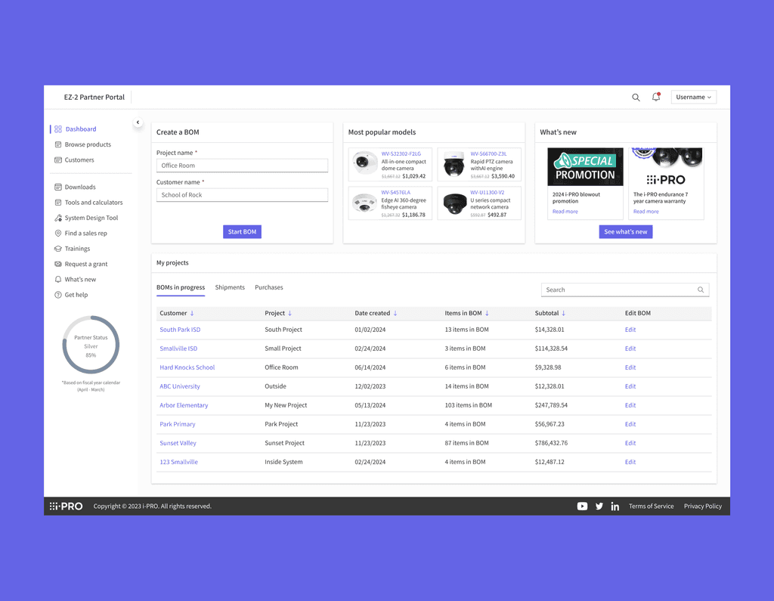Open the notifications bell in the header
The width and height of the screenshot is (774, 601).
(656, 97)
